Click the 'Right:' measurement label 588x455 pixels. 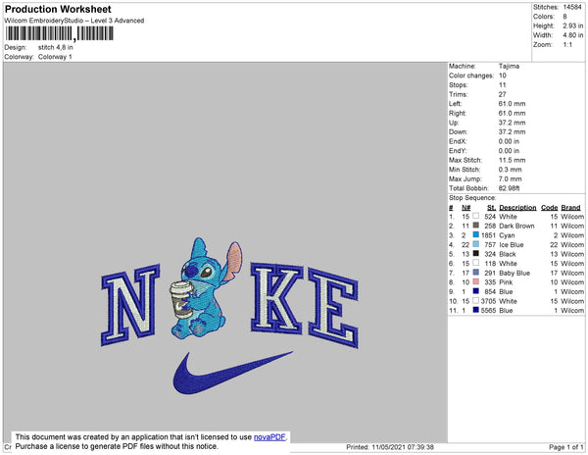[x=458, y=113]
